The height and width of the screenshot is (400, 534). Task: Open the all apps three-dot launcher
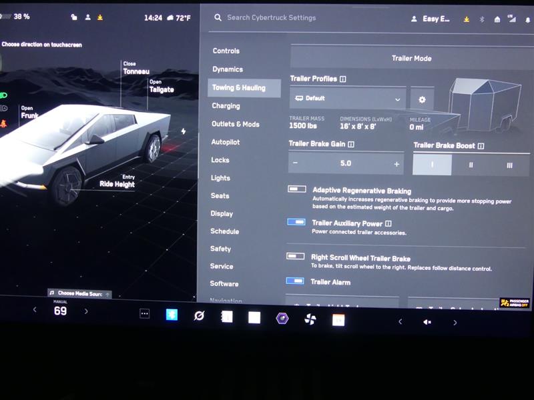[x=144, y=313]
